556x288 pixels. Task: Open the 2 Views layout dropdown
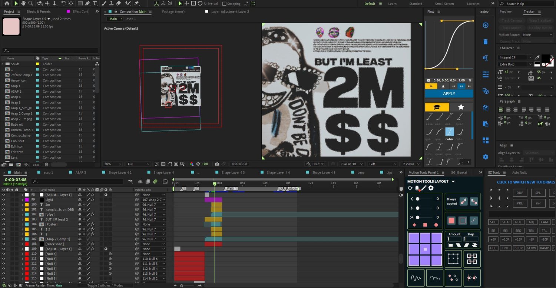pos(411,164)
